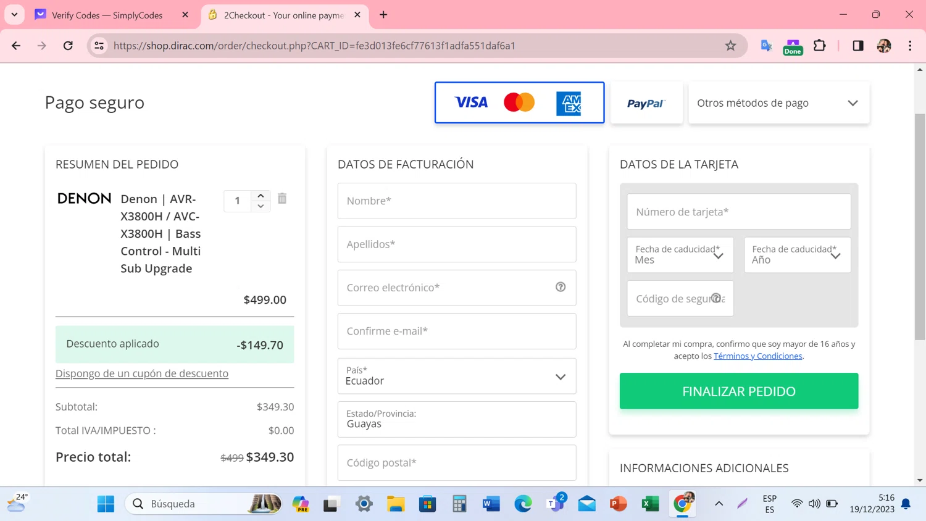926x521 pixels.
Task: Open Calculator from the taskbar
Action: [459, 504]
